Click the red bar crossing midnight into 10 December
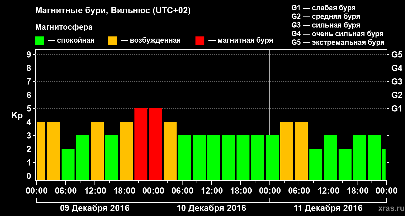The image size is (405, 216). (156, 144)
